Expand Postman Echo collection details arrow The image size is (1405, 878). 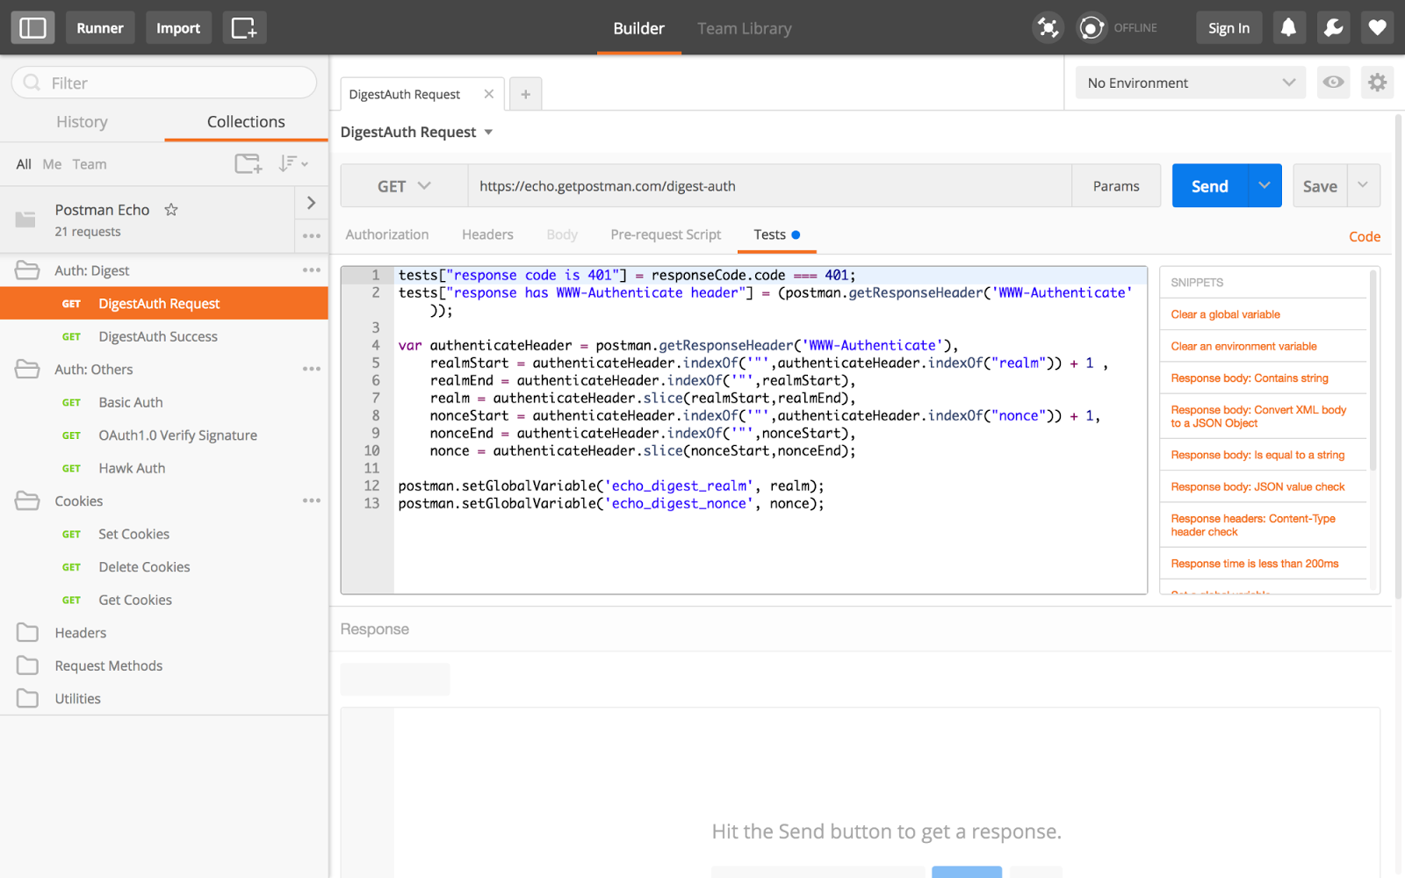pos(311,204)
